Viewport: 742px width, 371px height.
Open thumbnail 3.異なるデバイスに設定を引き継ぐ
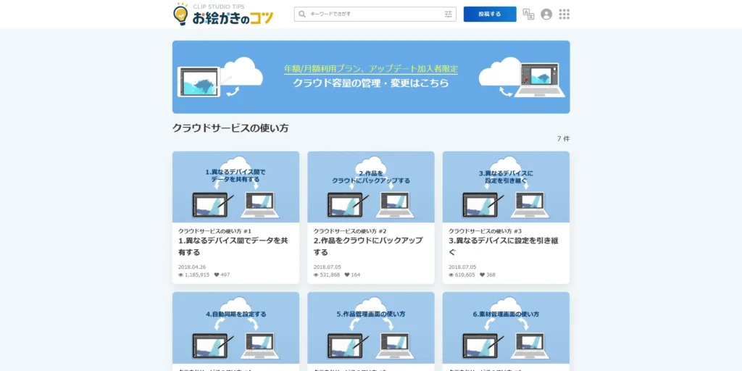(506, 187)
